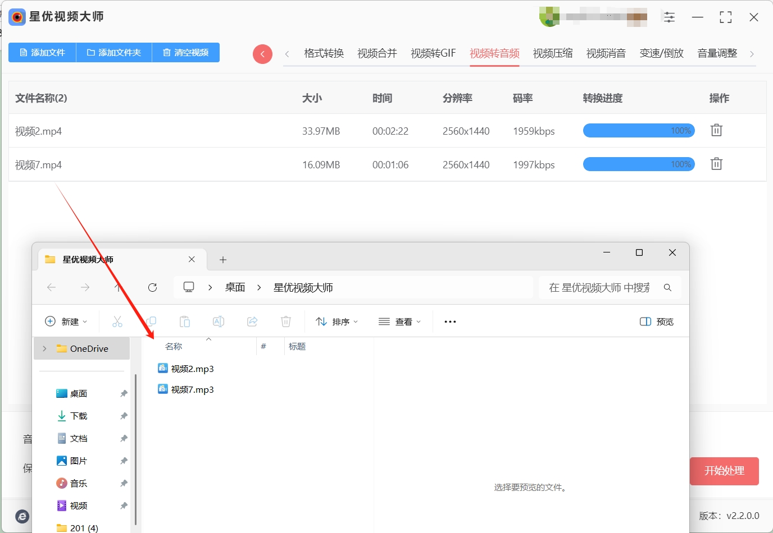Screen dimensions: 773x533
Task: Click the search magnifier icon
Action: coord(667,287)
